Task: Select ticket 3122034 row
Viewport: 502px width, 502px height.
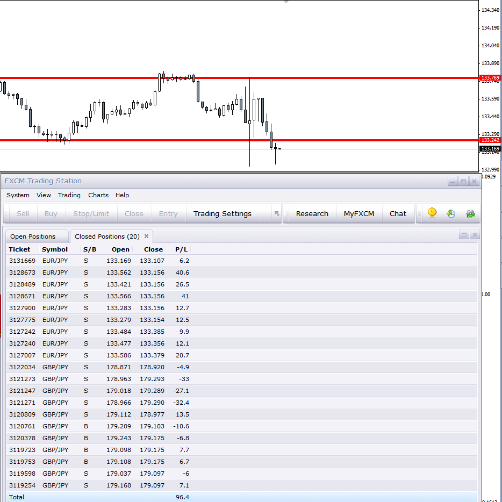Action: tap(241, 367)
